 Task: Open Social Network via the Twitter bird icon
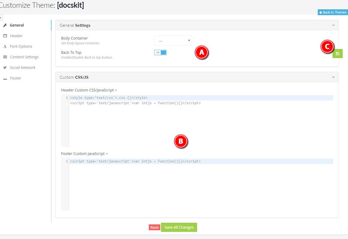pyautogui.click(x=5, y=68)
